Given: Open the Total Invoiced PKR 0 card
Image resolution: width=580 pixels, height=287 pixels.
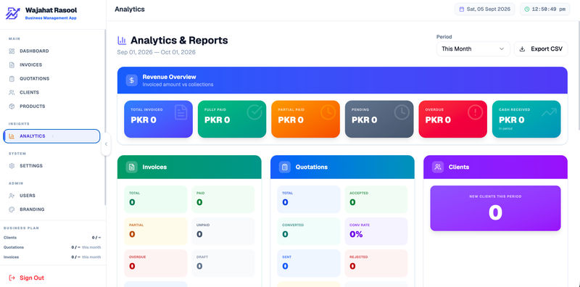Looking at the screenshot, I should pos(158,119).
